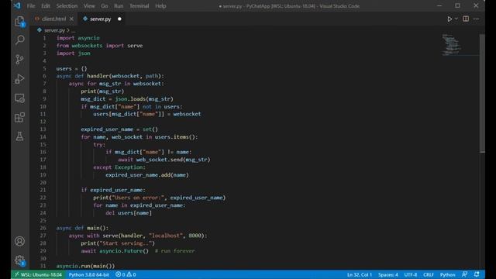Click line 17 'await web_socket.send(msg_str)'
The image size is (496, 279).
point(164,160)
